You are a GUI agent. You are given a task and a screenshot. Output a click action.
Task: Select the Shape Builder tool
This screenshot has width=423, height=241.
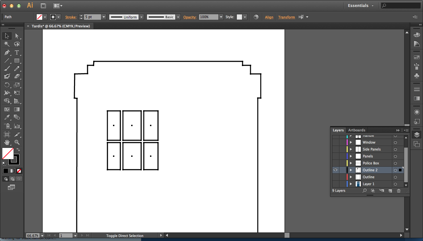7,101
